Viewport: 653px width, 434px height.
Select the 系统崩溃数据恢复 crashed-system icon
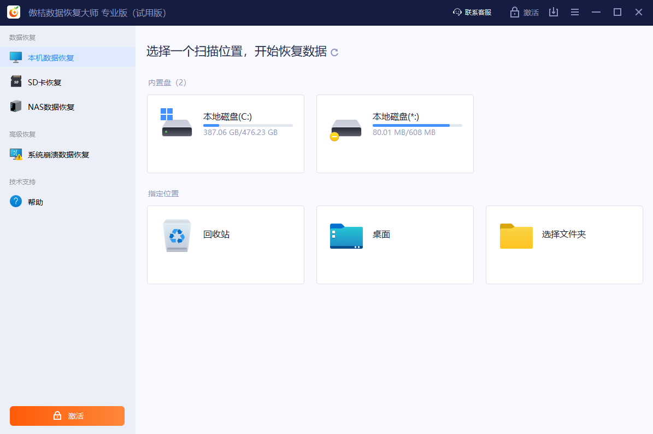(x=16, y=154)
